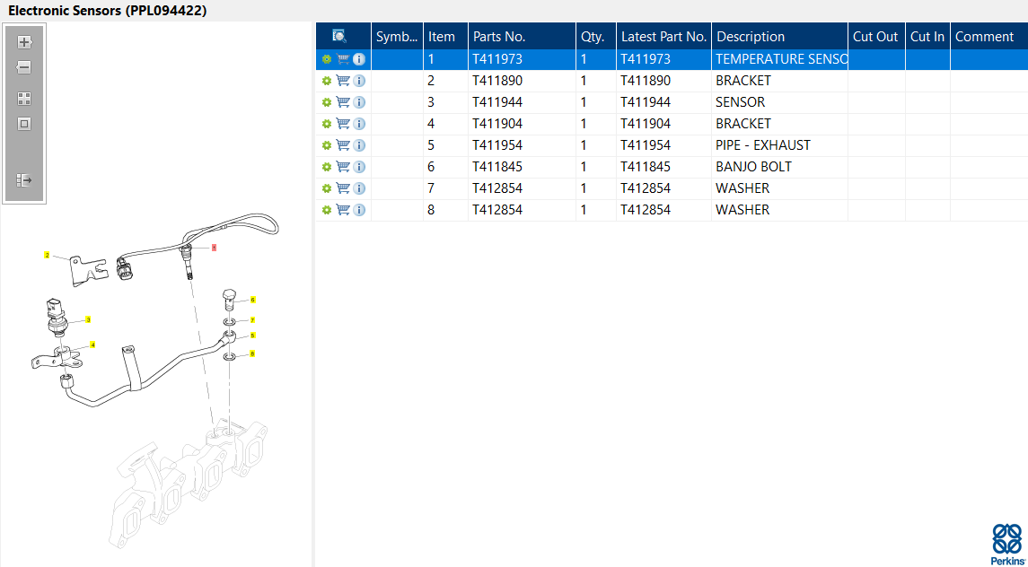1028x567 pixels.
Task: Click green gear for BANJO BOLT row
Action: point(327,167)
